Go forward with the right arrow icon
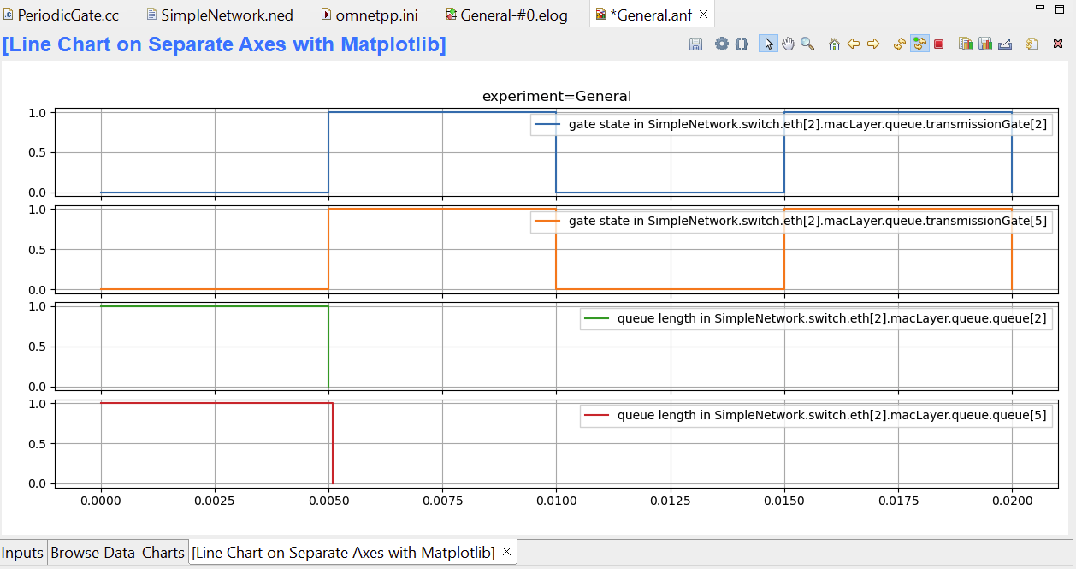1076x569 pixels. click(873, 44)
